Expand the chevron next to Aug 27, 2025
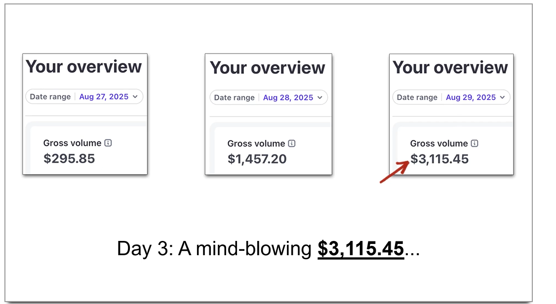This screenshot has height=304, width=556. [x=134, y=97]
